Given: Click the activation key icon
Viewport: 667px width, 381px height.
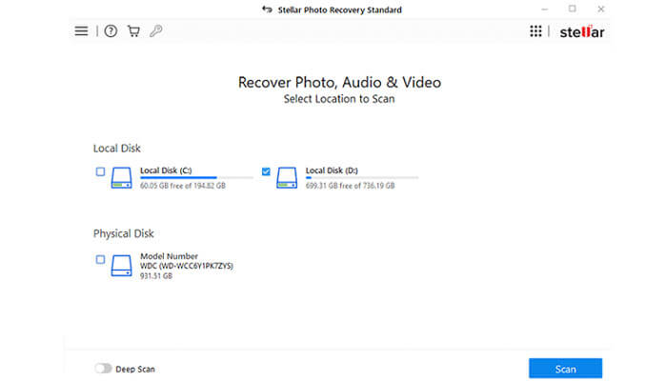Looking at the screenshot, I should coord(156,31).
